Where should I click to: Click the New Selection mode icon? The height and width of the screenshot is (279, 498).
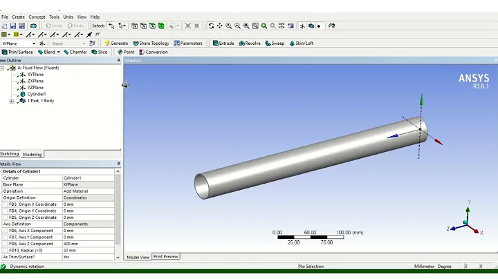111,26
